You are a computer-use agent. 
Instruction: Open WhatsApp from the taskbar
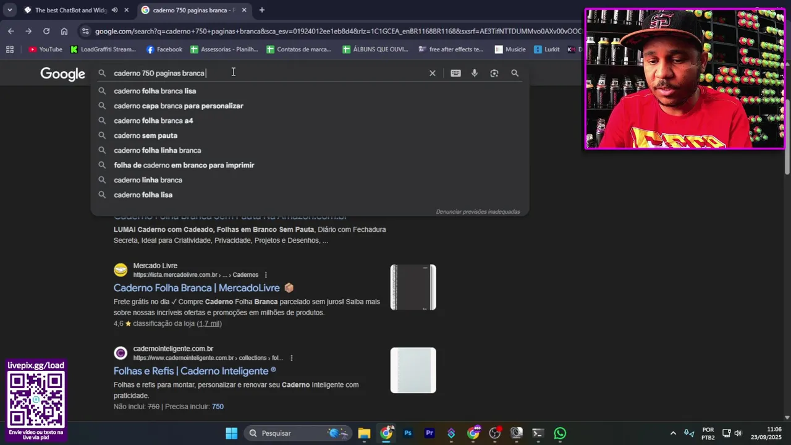click(x=560, y=433)
